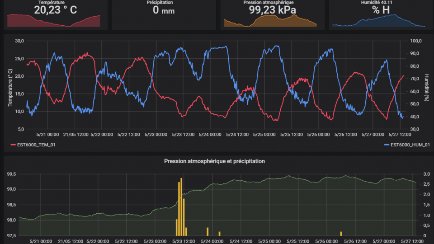Click the 5,0 temperature axis value

(x=21, y=129)
